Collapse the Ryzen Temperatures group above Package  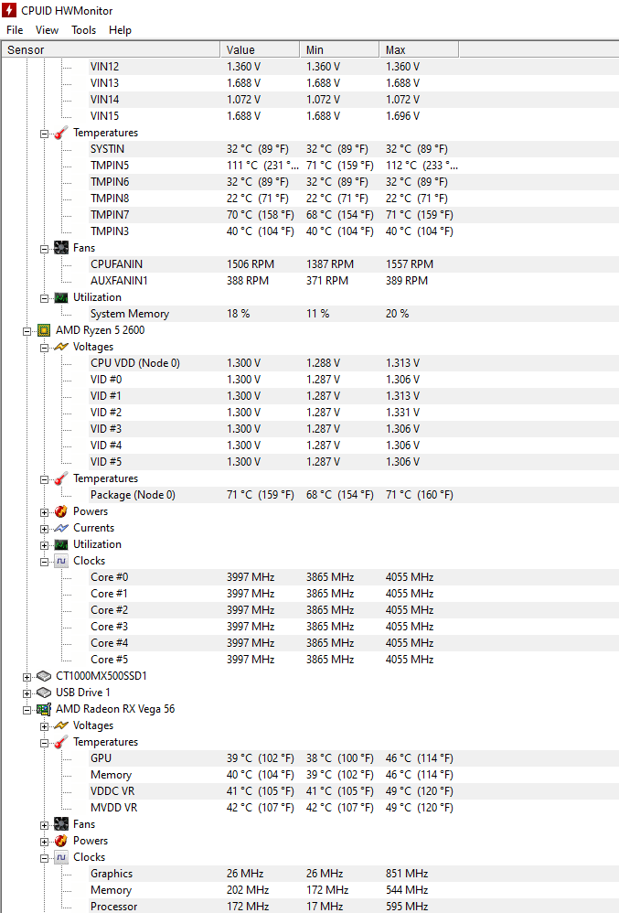44,479
